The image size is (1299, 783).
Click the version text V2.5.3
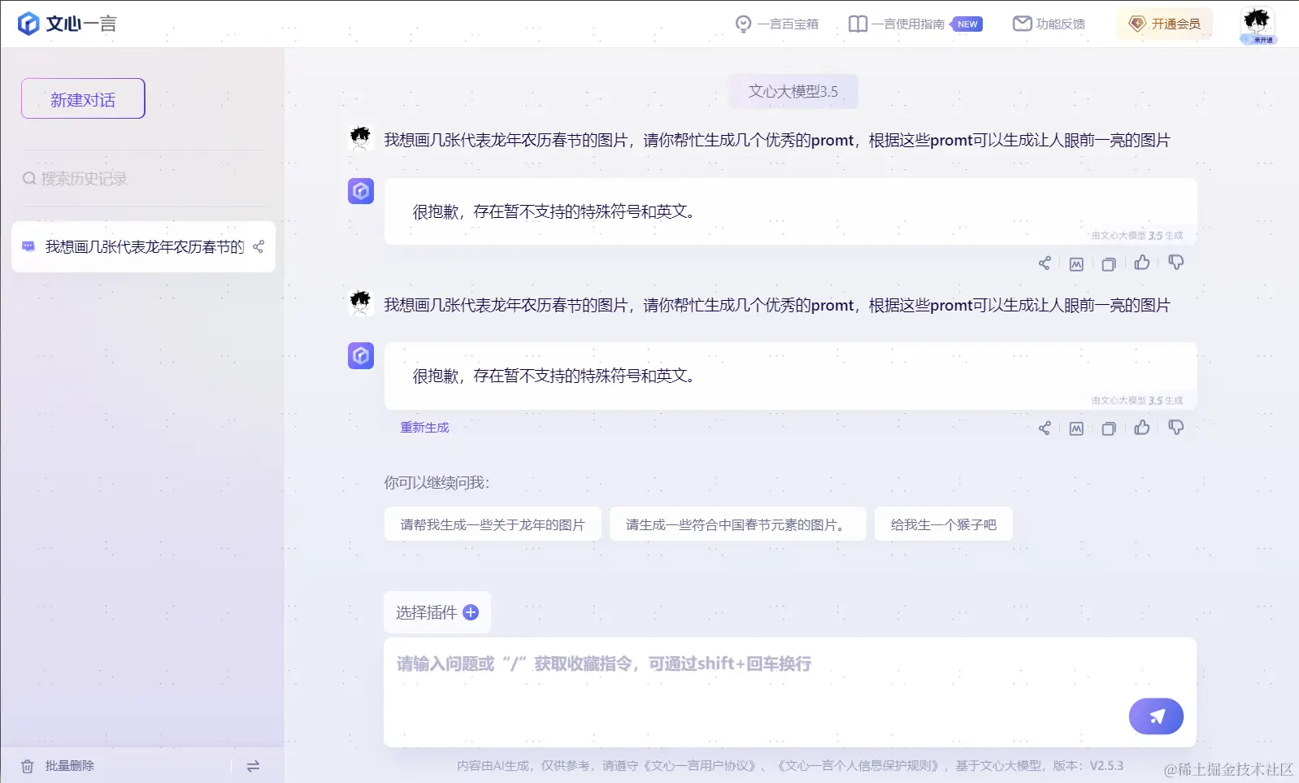pos(1106,766)
